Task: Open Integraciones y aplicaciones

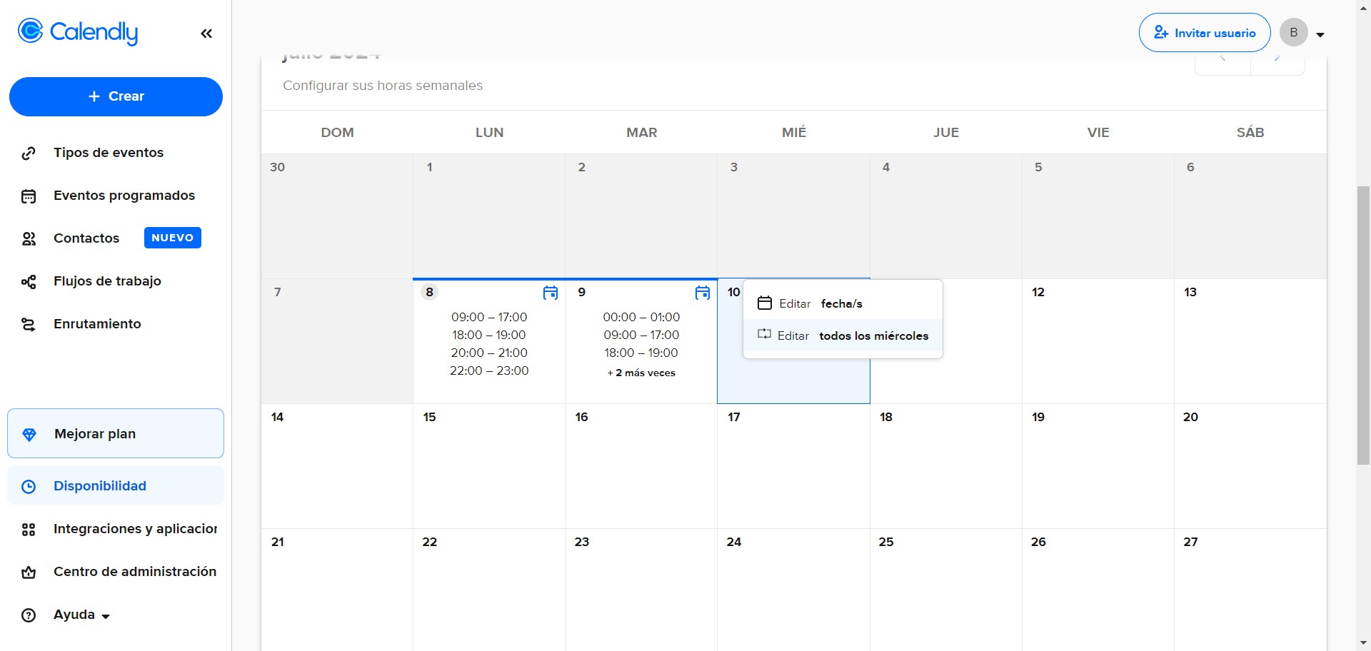Action: (136, 529)
